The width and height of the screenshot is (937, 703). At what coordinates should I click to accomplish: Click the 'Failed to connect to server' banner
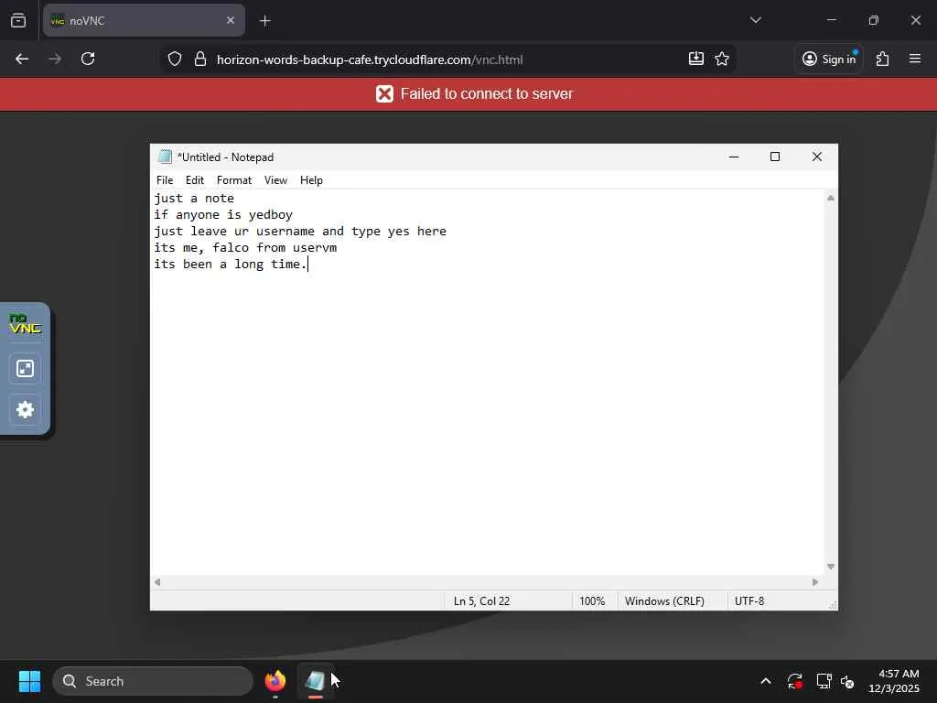468,94
